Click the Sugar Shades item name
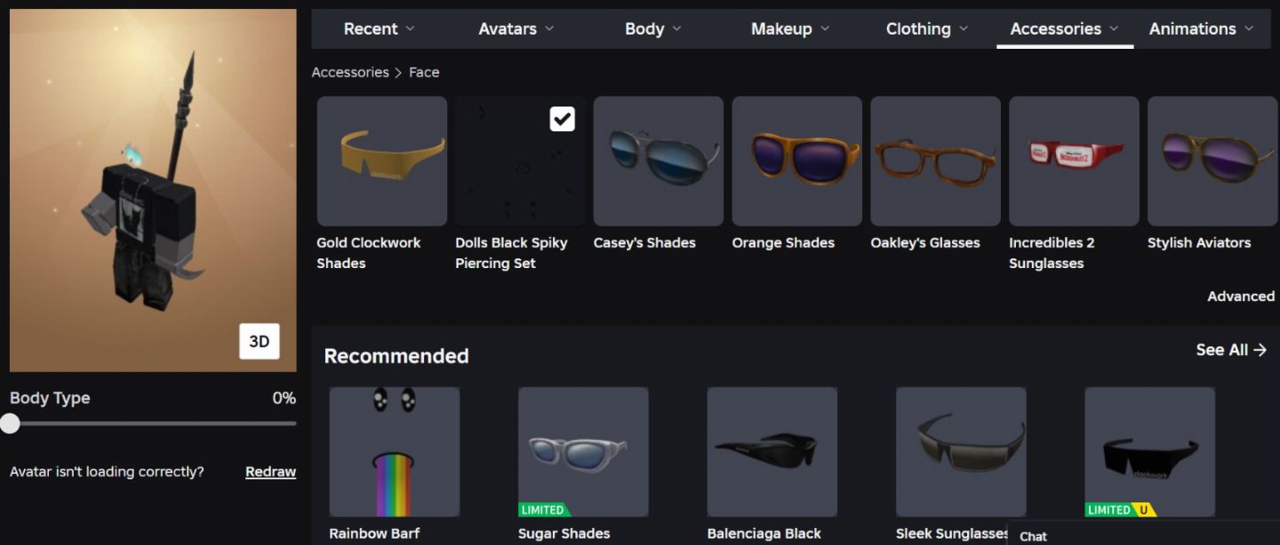The width and height of the screenshot is (1280, 545). (564, 533)
